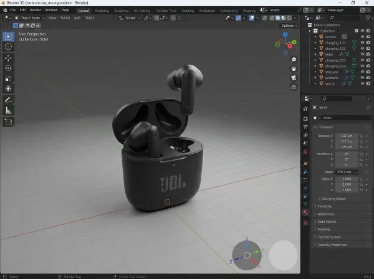The height and width of the screenshot is (279, 374).
Task: Select the Measure ruler tool
Action: pos(8,110)
